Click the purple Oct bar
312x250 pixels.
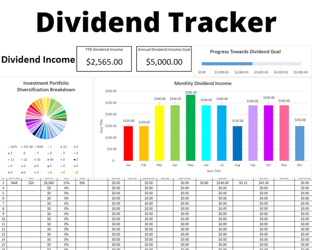[x=268, y=133]
